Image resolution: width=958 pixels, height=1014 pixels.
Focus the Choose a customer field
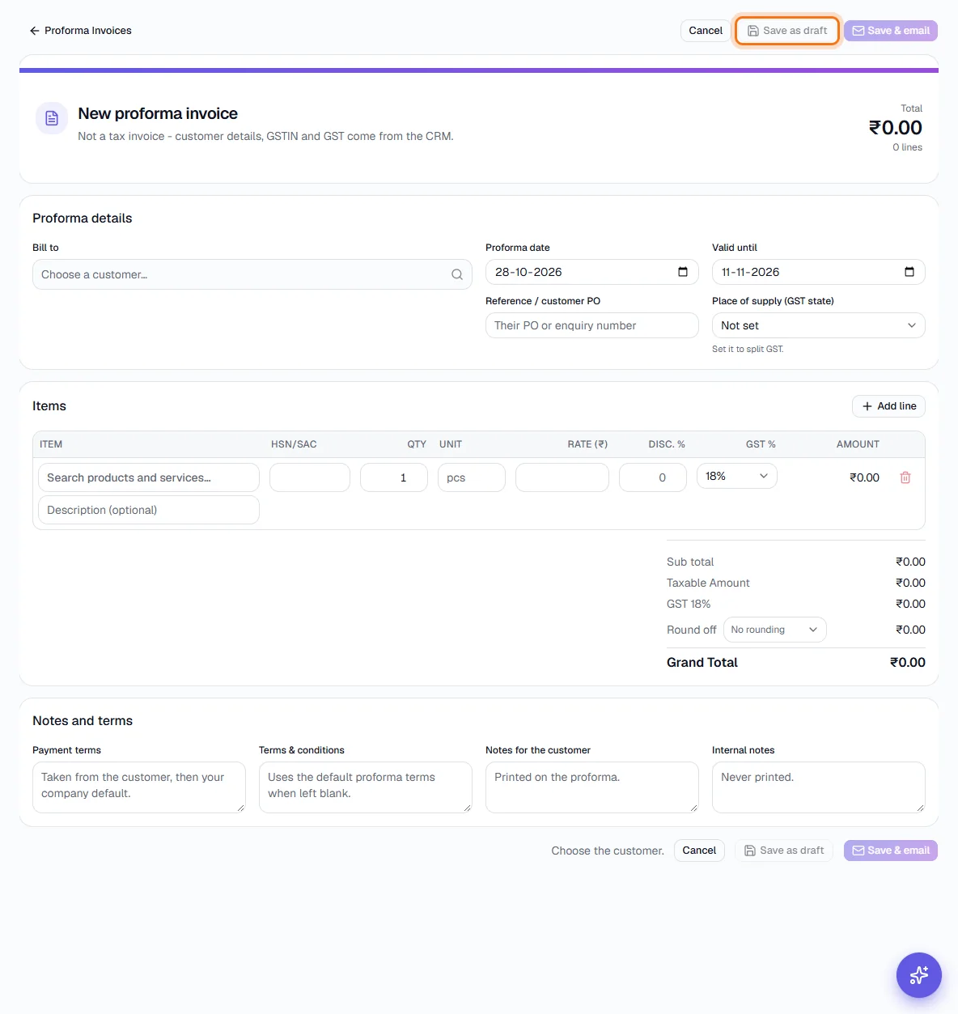[252, 274]
